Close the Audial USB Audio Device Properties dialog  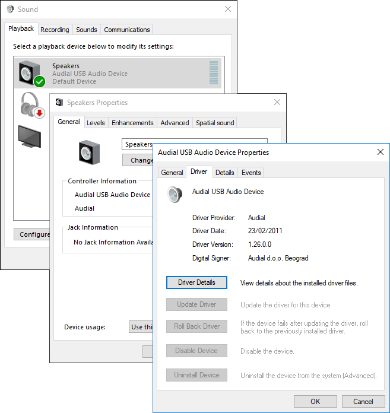381,152
